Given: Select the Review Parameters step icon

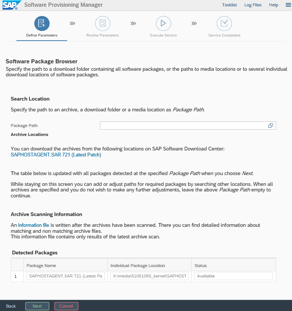Looking at the screenshot, I should coord(103,23).
